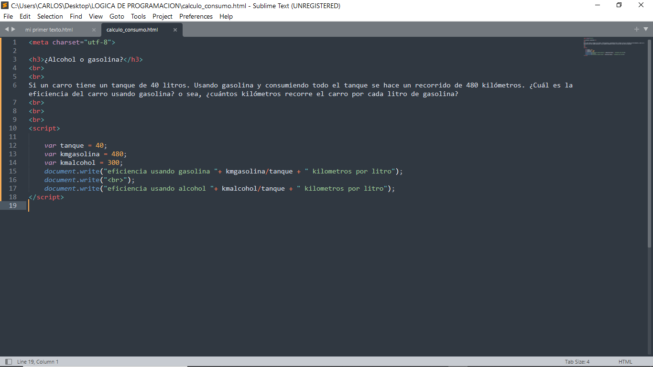
Task: Go to next tab with right arrow
Action: coord(13,29)
